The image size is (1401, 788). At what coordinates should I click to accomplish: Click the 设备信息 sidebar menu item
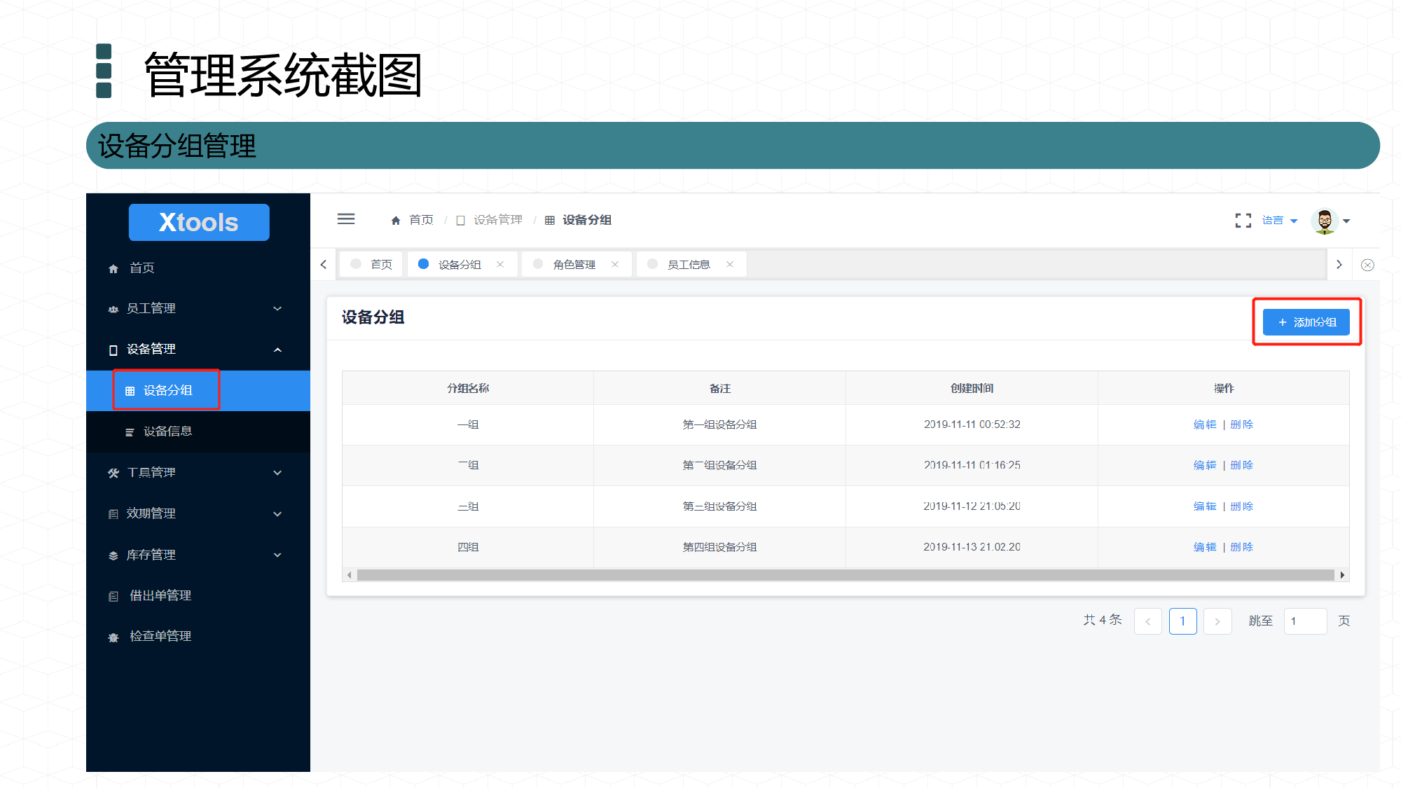coord(167,431)
